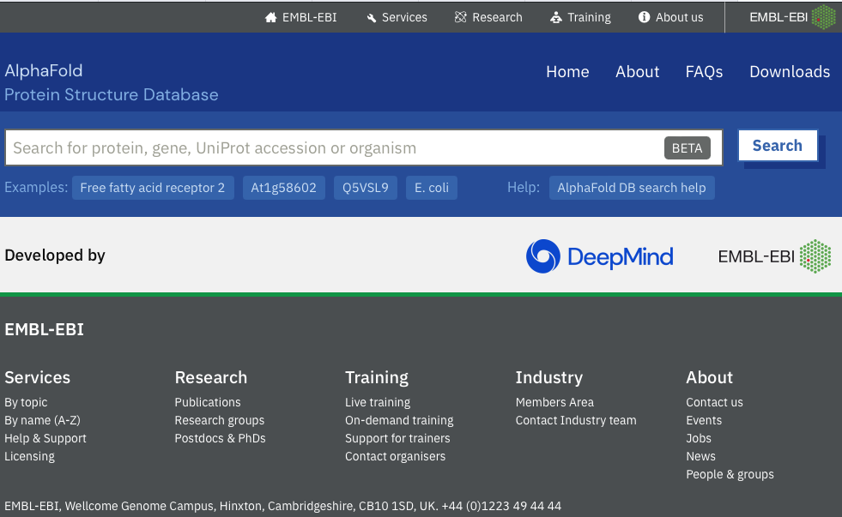Open Research in the top bar
The height and width of the screenshot is (517, 842).
tap(497, 17)
